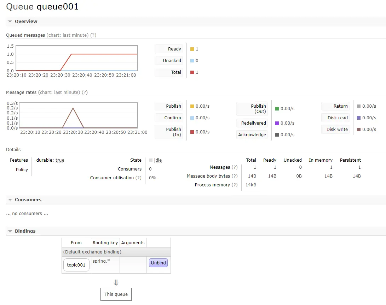Click the 'Arguments' column header
The image size is (386, 305).
[133, 243]
